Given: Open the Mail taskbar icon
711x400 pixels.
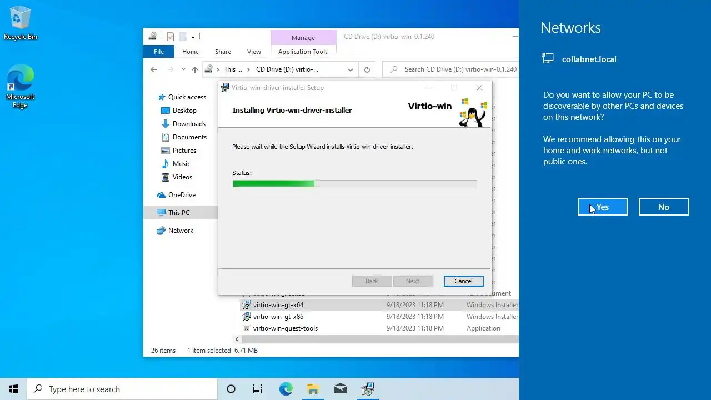Looking at the screenshot, I should 340,389.
